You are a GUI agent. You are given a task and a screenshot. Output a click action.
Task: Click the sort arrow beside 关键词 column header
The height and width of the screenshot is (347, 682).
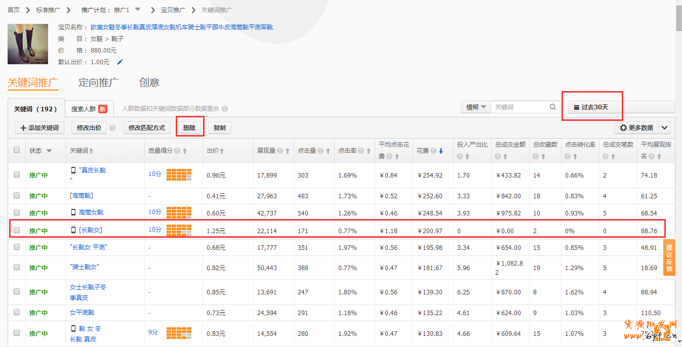click(92, 151)
